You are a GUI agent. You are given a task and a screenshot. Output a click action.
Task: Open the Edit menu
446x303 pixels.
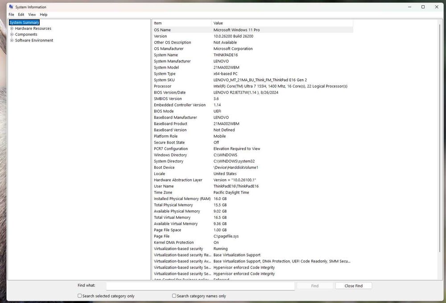21,15
